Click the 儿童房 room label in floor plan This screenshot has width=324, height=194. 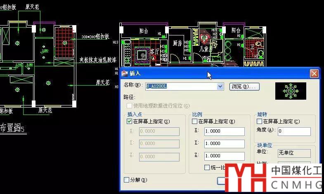205,49
